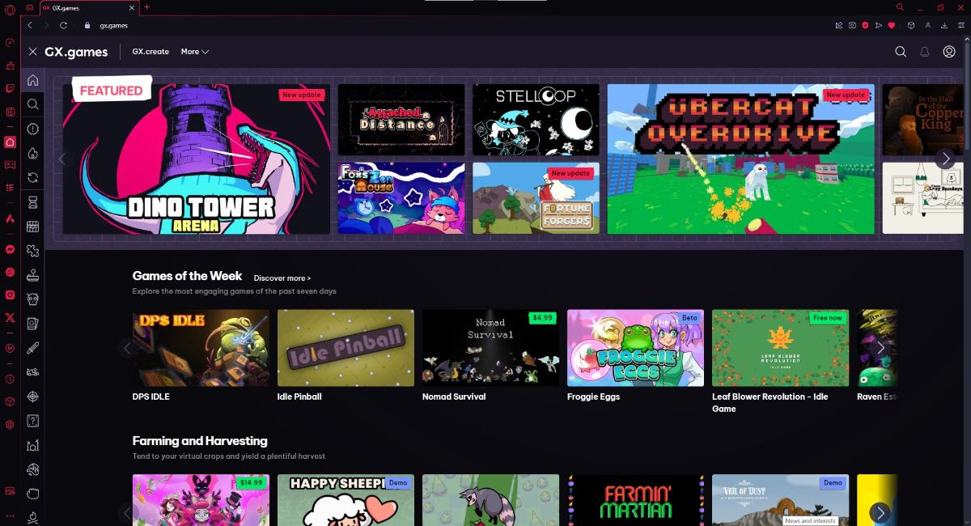Image resolution: width=971 pixels, height=526 pixels.
Task: Advance featured carousel with right arrow
Action: (x=945, y=159)
